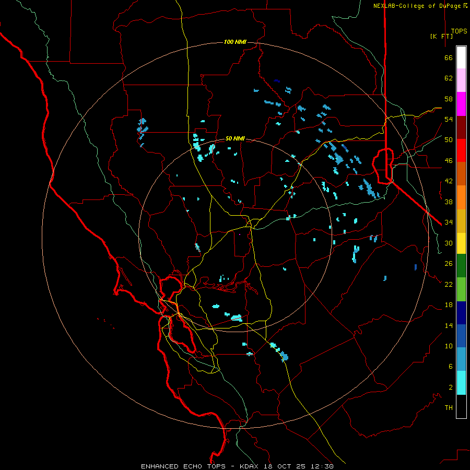Click the black TH threshold swatch
This screenshot has width=470, height=470.
[x=461, y=406]
